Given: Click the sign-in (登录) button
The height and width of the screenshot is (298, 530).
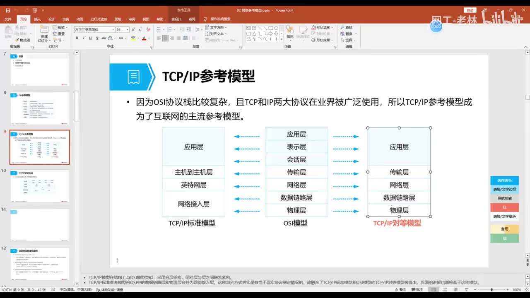Looking at the screenshot, I should pyautogui.click(x=470, y=10).
